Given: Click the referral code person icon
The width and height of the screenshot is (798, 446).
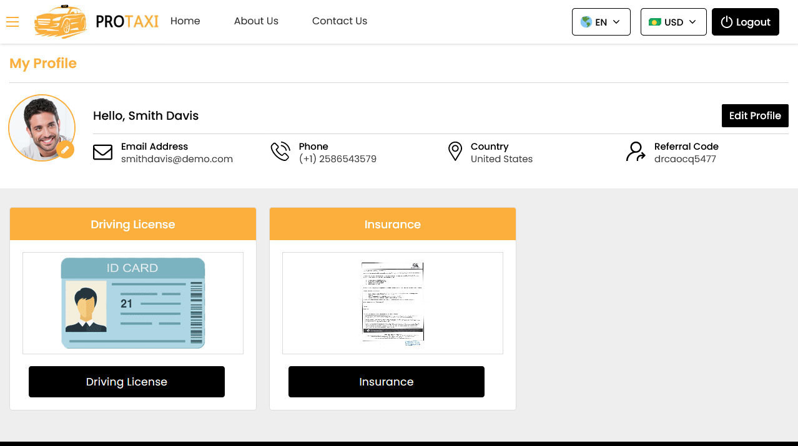Looking at the screenshot, I should click(x=635, y=151).
